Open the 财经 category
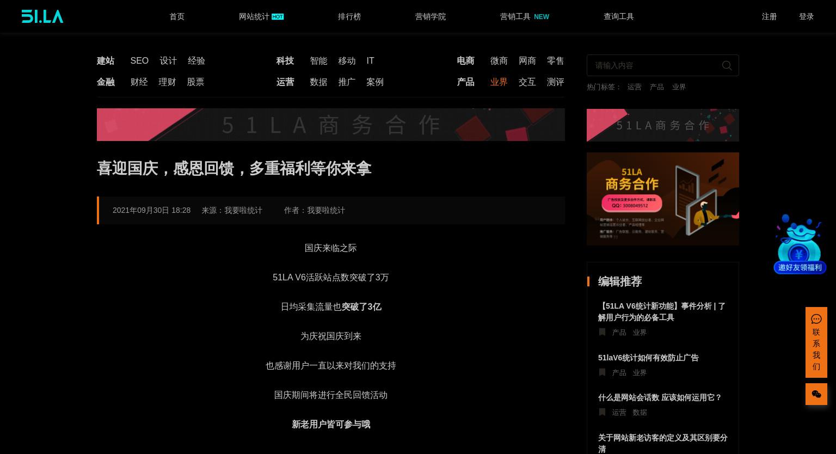Screen dimensions: 836x454 139,82
